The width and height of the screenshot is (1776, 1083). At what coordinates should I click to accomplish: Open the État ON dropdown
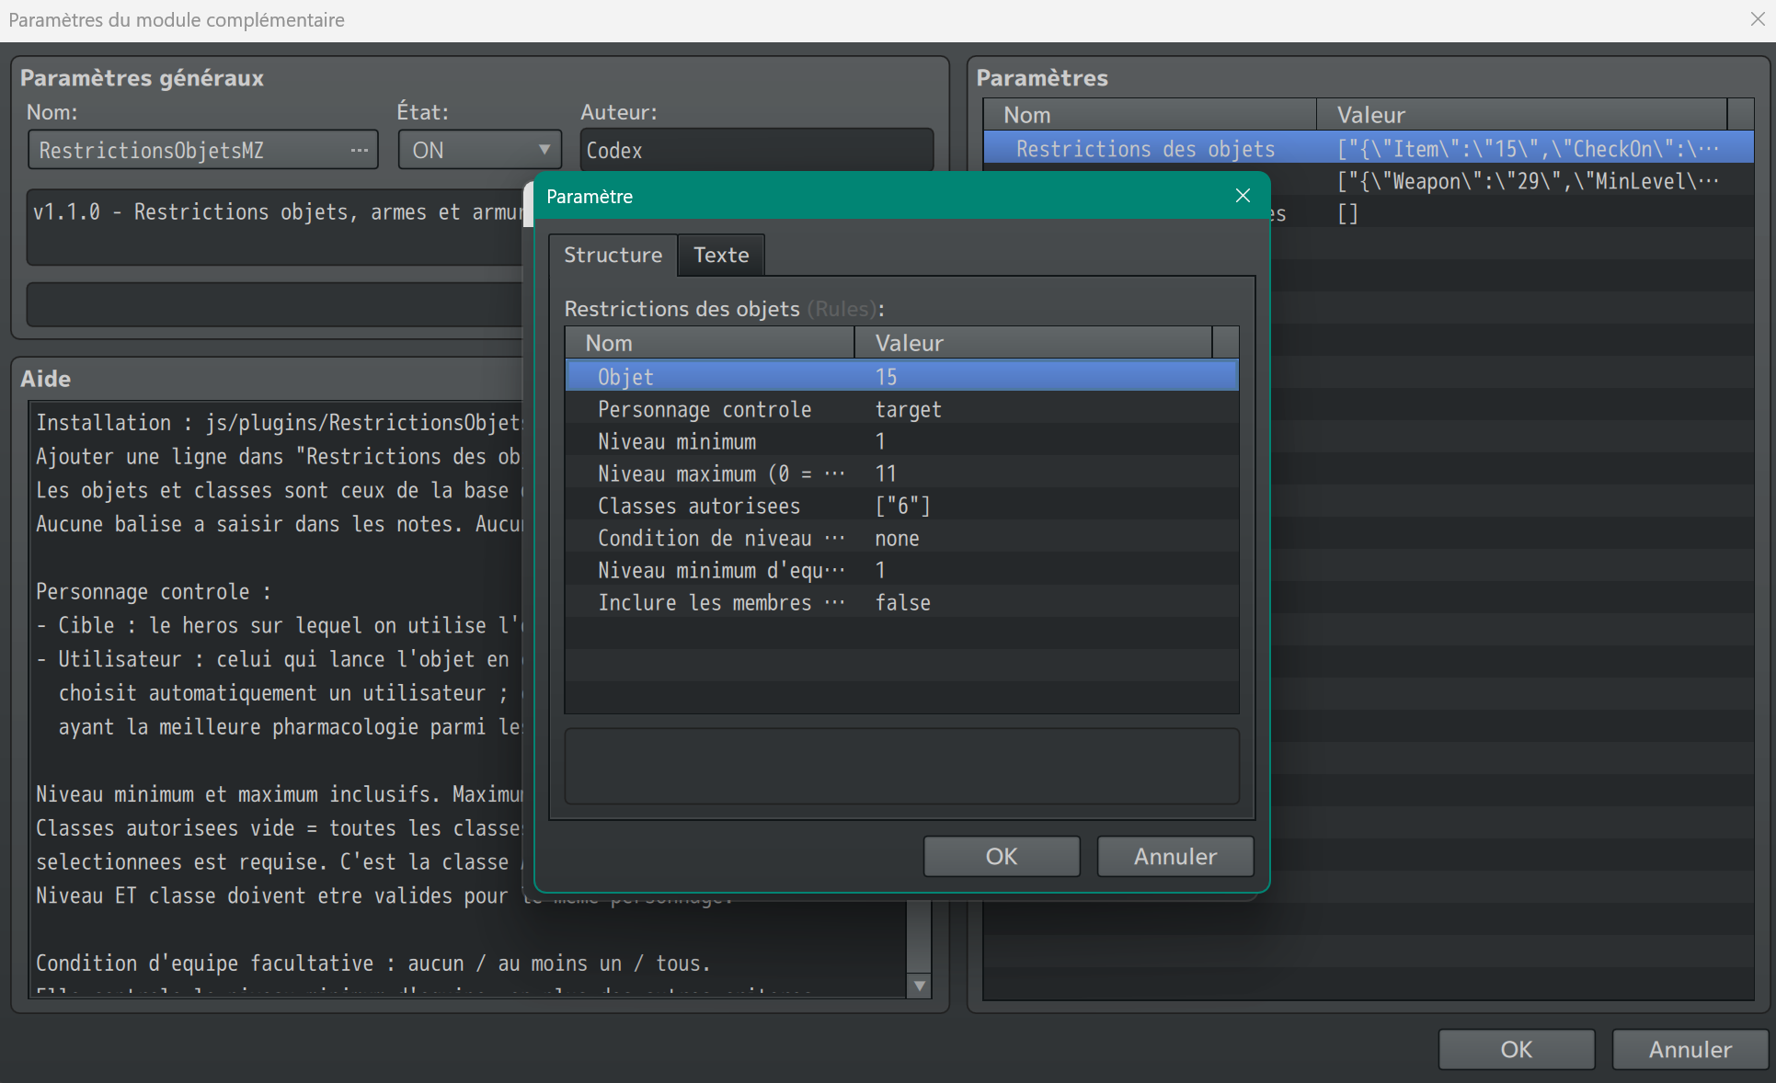[479, 150]
